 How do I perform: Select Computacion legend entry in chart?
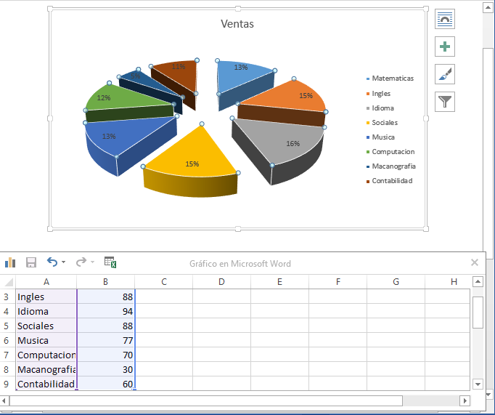390,152
